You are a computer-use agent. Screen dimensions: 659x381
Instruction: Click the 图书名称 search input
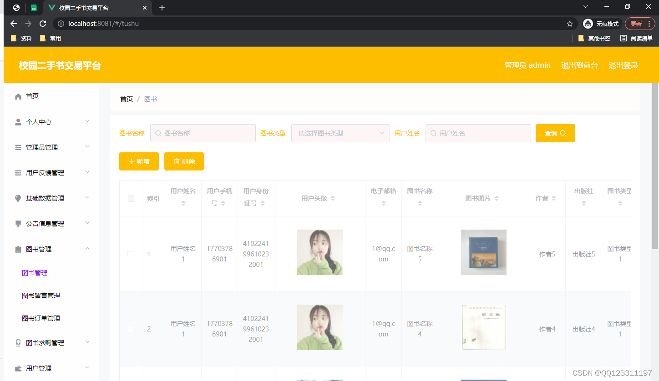tap(203, 133)
